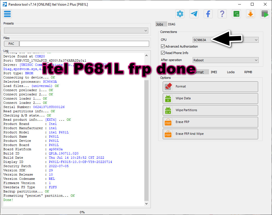The image size is (272, 215).
Task: Click the Wipe Partitions android icon
Action: point(168,110)
